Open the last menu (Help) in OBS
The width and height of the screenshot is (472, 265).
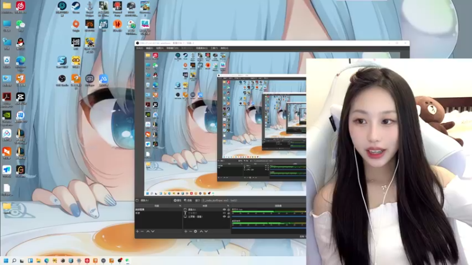click(x=224, y=48)
